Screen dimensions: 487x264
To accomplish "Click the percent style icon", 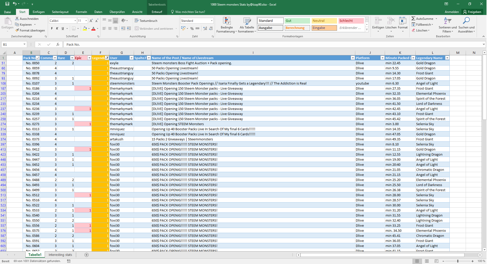I will pyautogui.click(x=192, y=28).
